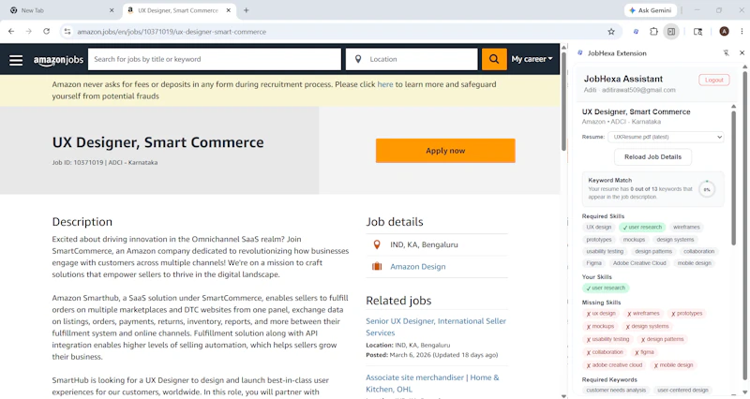Click the location pin icon in search bar
750x399 pixels.
358,59
